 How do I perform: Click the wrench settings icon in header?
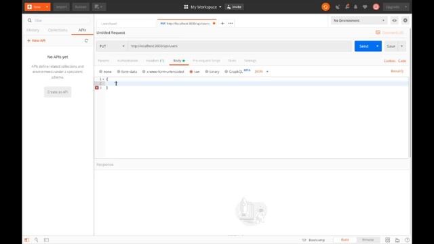click(347, 7)
